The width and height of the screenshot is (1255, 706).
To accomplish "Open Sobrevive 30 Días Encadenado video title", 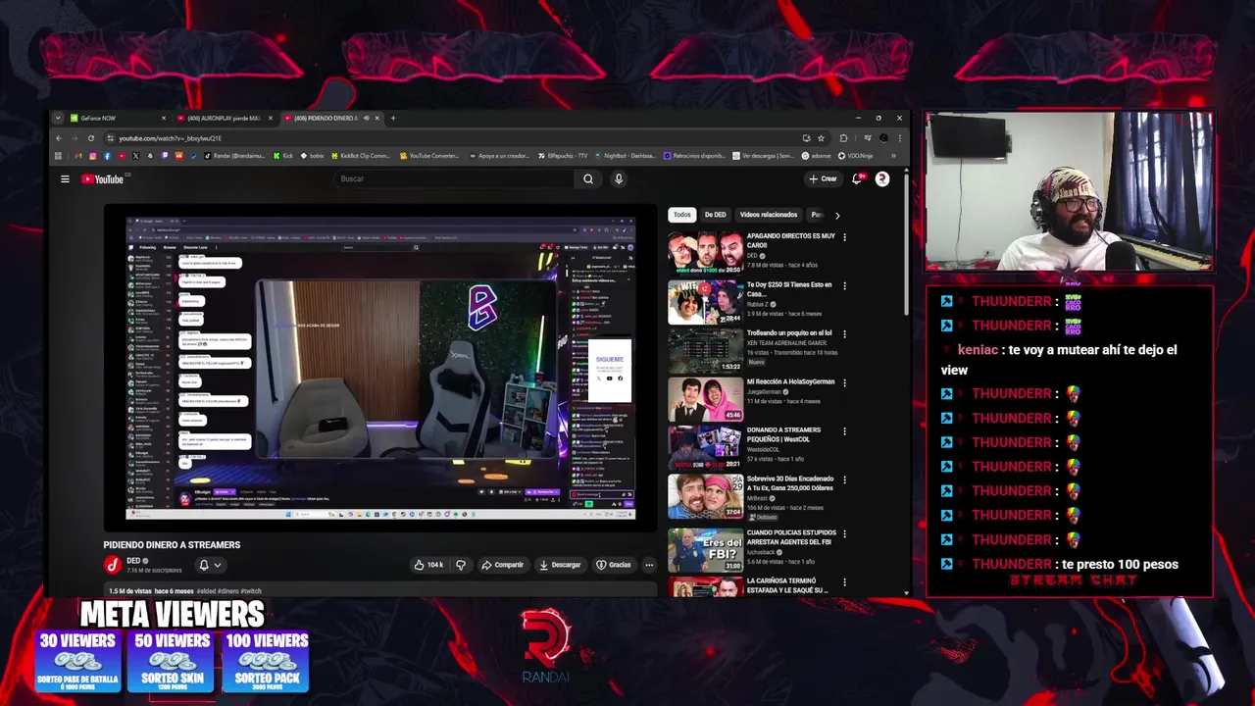I will click(790, 482).
